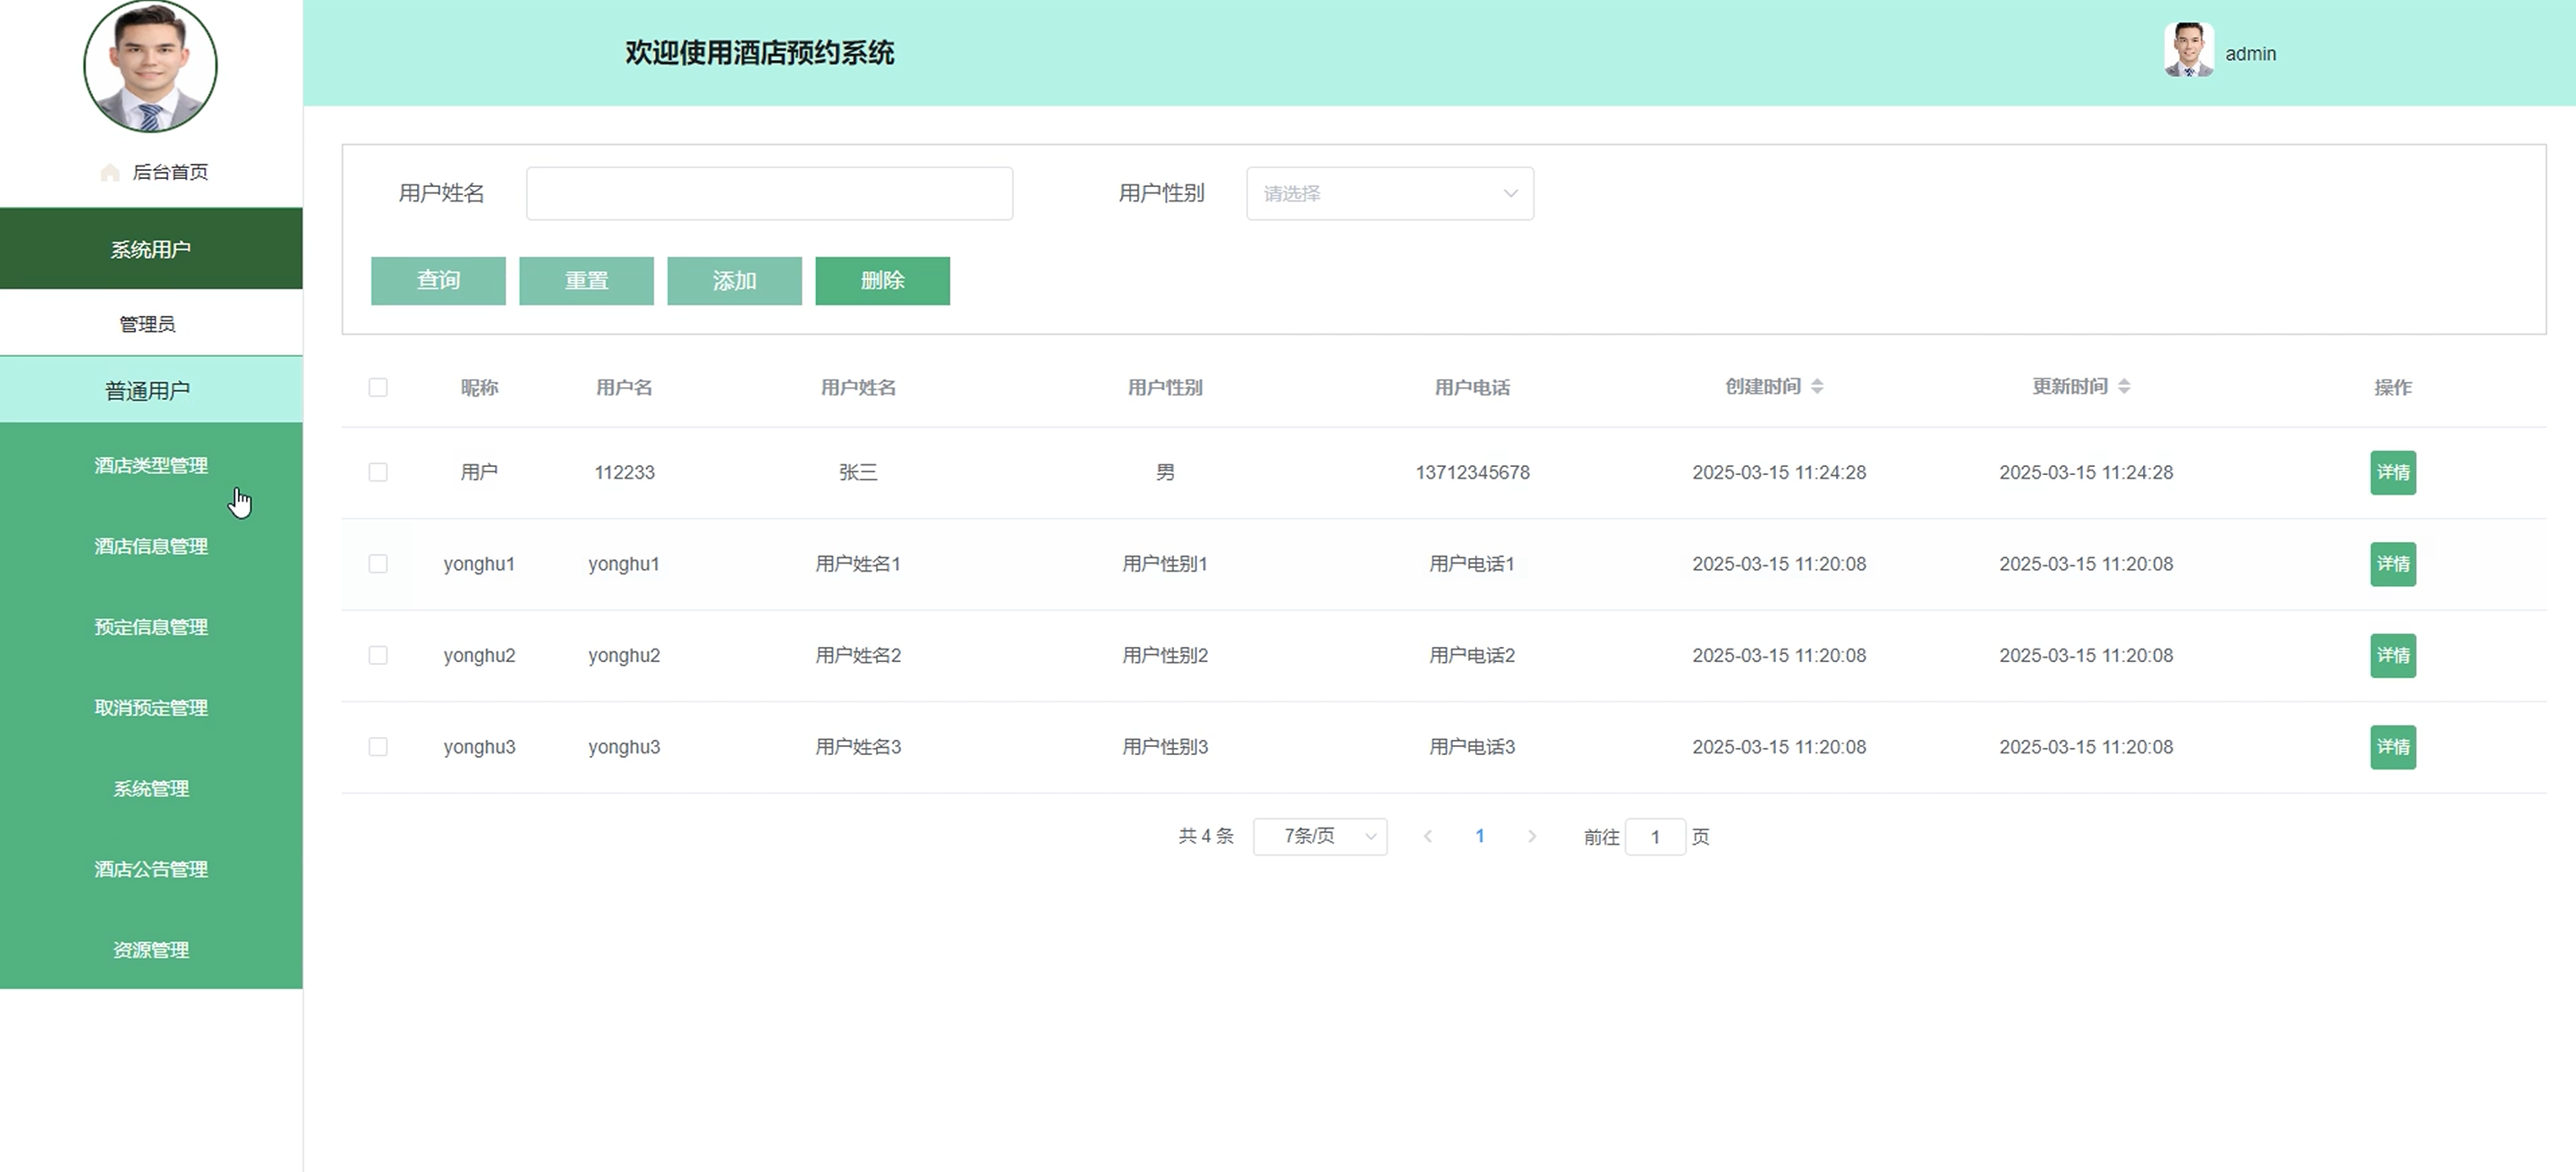The image size is (2576, 1172).
Task: Select the yonghu2 row checkbox
Action: click(378, 655)
